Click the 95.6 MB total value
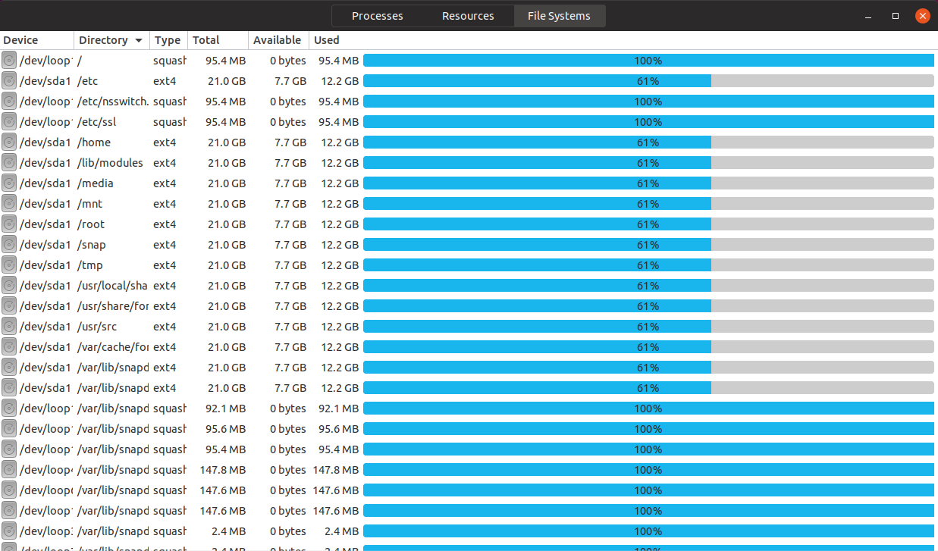Viewport: 938px width, 551px height. pos(226,429)
